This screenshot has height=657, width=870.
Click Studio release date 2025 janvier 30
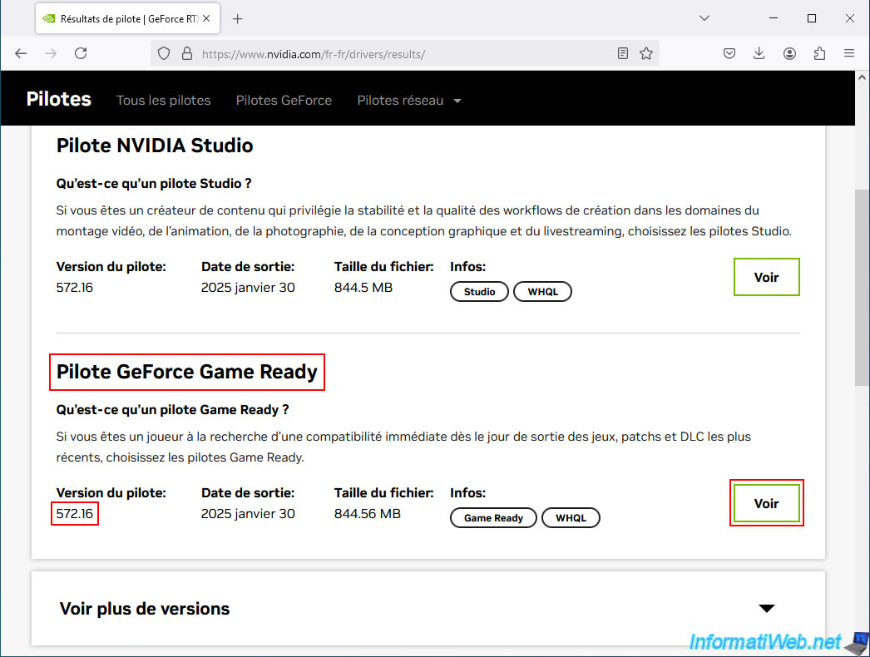pos(248,288)
